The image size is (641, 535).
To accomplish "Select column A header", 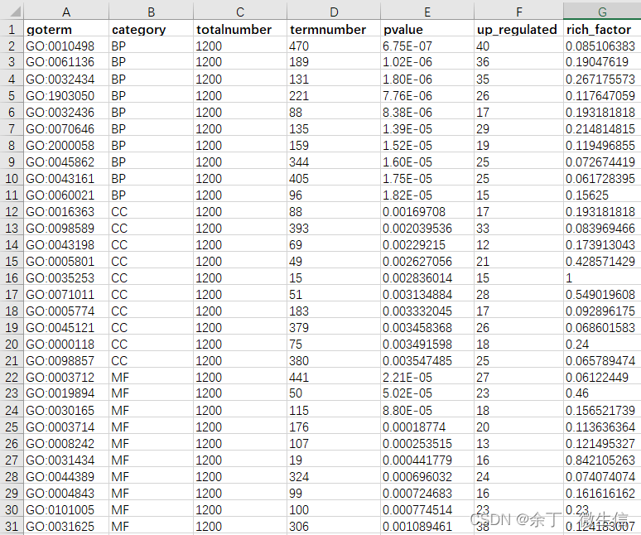I will click(x=66, y=12).
